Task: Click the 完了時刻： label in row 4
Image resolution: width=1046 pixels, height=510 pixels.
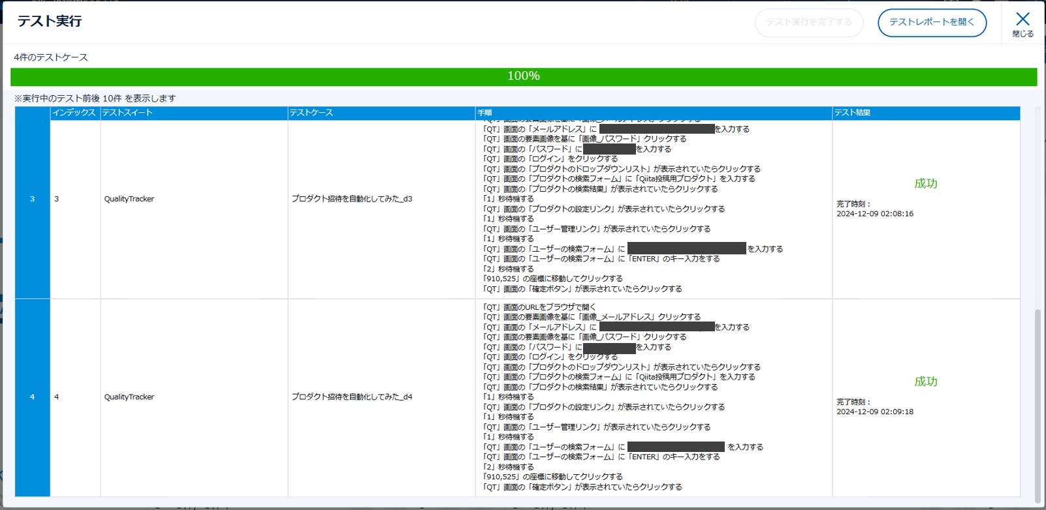Action: pyautogui.click(x=853, y=402)
